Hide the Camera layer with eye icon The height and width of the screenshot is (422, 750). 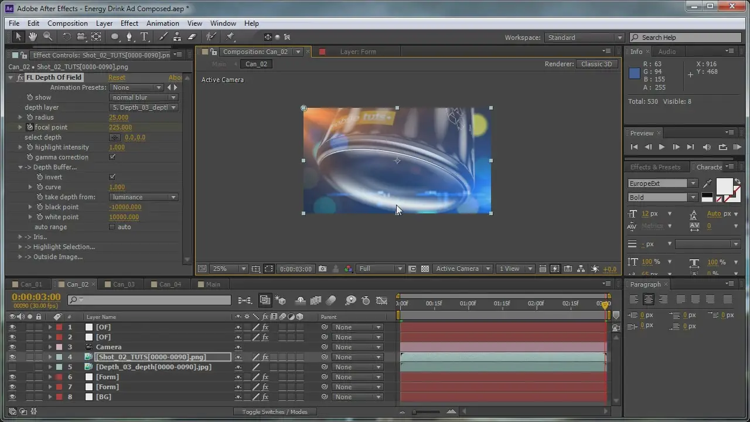point(12,347)
